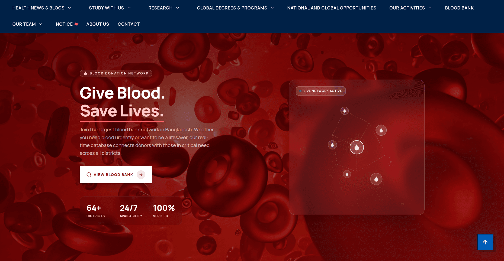504x261 pixels.
Task: Go to the Blood Bank page
Action: point(459,8)
